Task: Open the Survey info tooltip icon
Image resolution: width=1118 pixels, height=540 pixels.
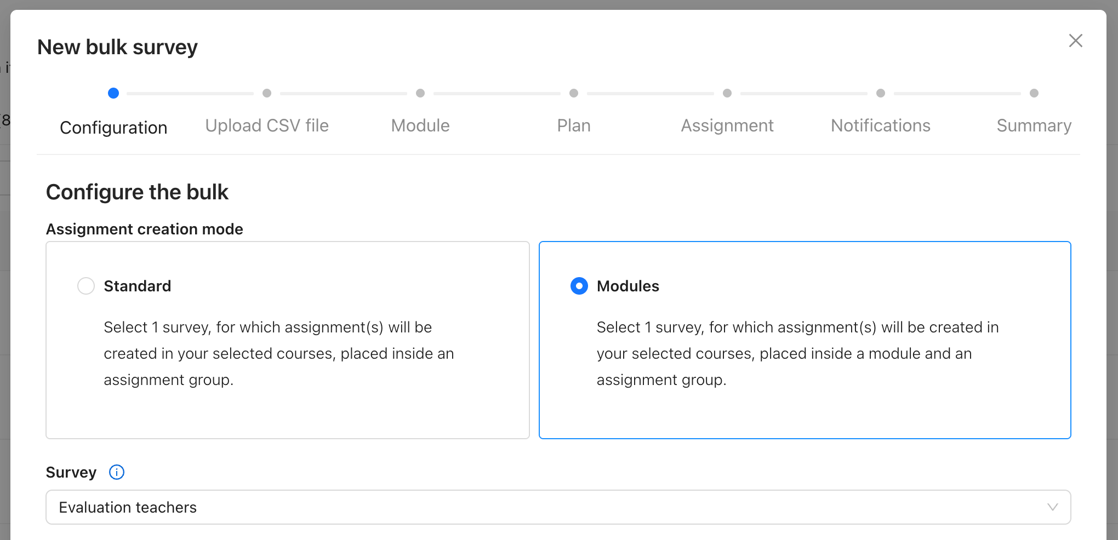Action: (x=117, y=472)
